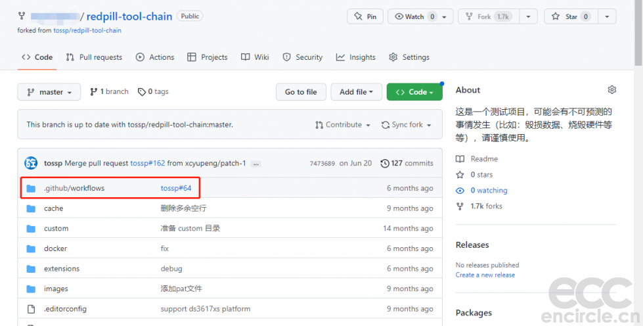This screenshot has height=326, width=643.
Task: Open the Wiki tab
Action: point(255,57)
